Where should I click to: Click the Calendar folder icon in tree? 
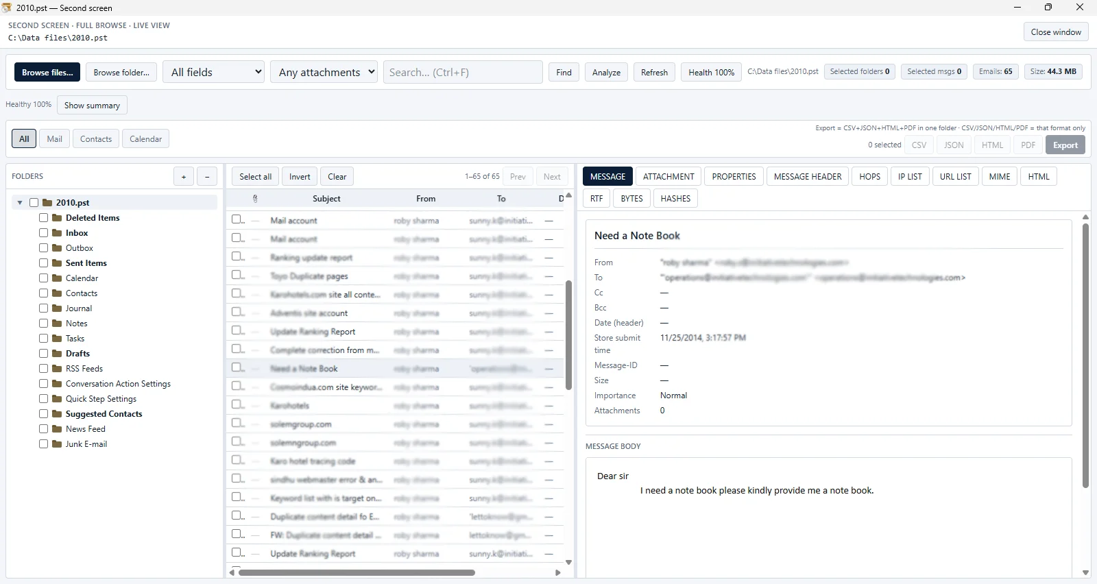[58, 278]
